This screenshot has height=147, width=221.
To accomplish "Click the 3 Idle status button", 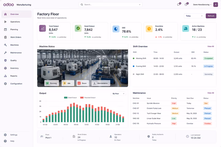I will pos(68,83).
